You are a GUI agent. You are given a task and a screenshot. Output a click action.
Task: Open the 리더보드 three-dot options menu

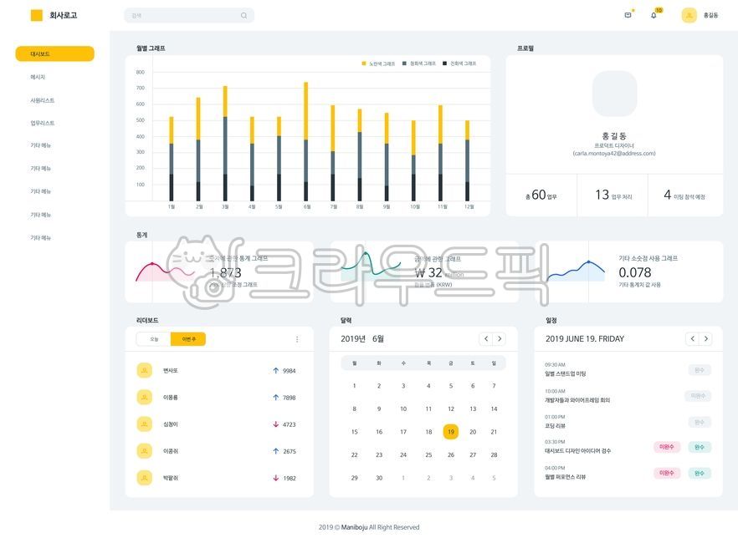coord(297,337)
